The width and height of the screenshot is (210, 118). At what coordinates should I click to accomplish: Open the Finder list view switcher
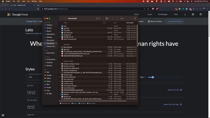(98, 18)
